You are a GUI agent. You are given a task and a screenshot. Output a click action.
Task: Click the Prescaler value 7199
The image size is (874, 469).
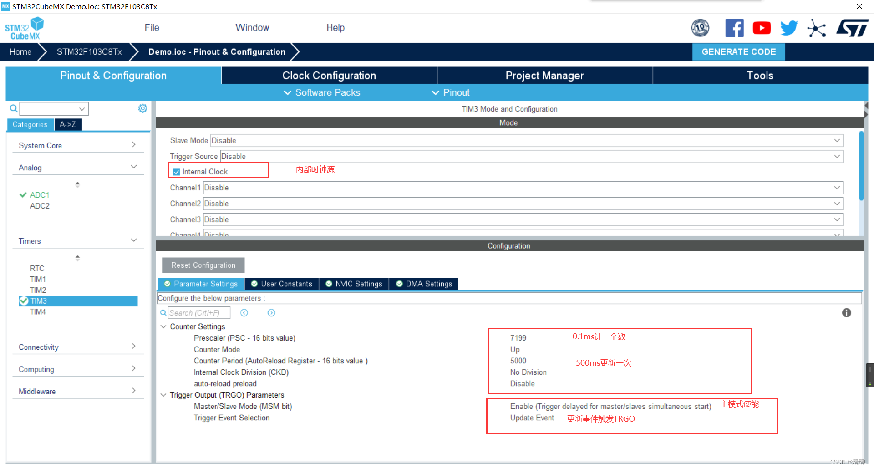(518, 338)
